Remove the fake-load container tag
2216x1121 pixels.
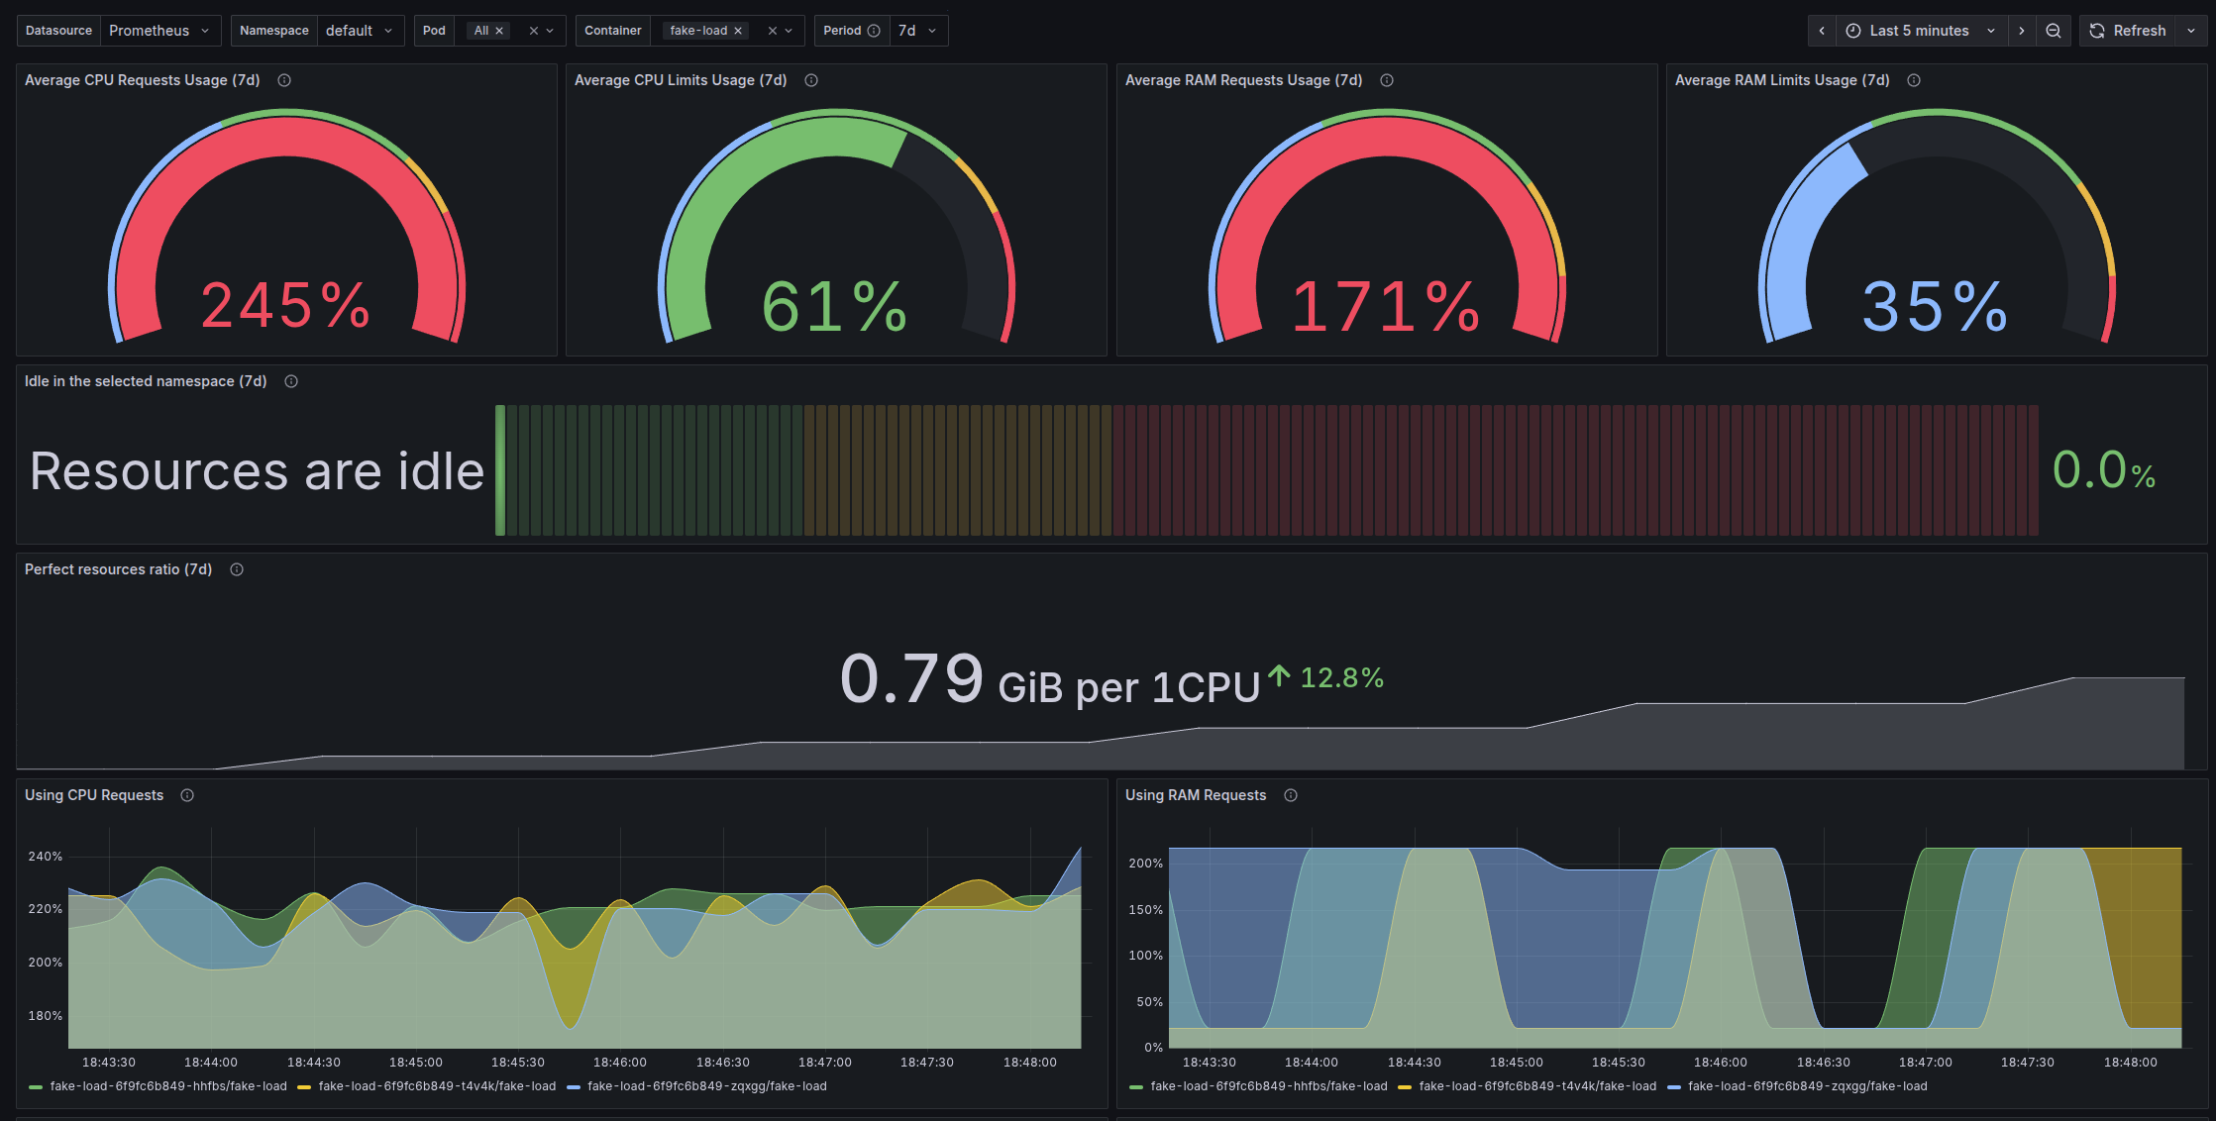tap(738, 31)
